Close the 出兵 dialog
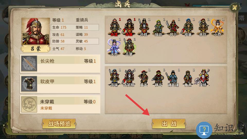This screenshot has height=139, width=247. pyautogui.click(x=235, y=7)
